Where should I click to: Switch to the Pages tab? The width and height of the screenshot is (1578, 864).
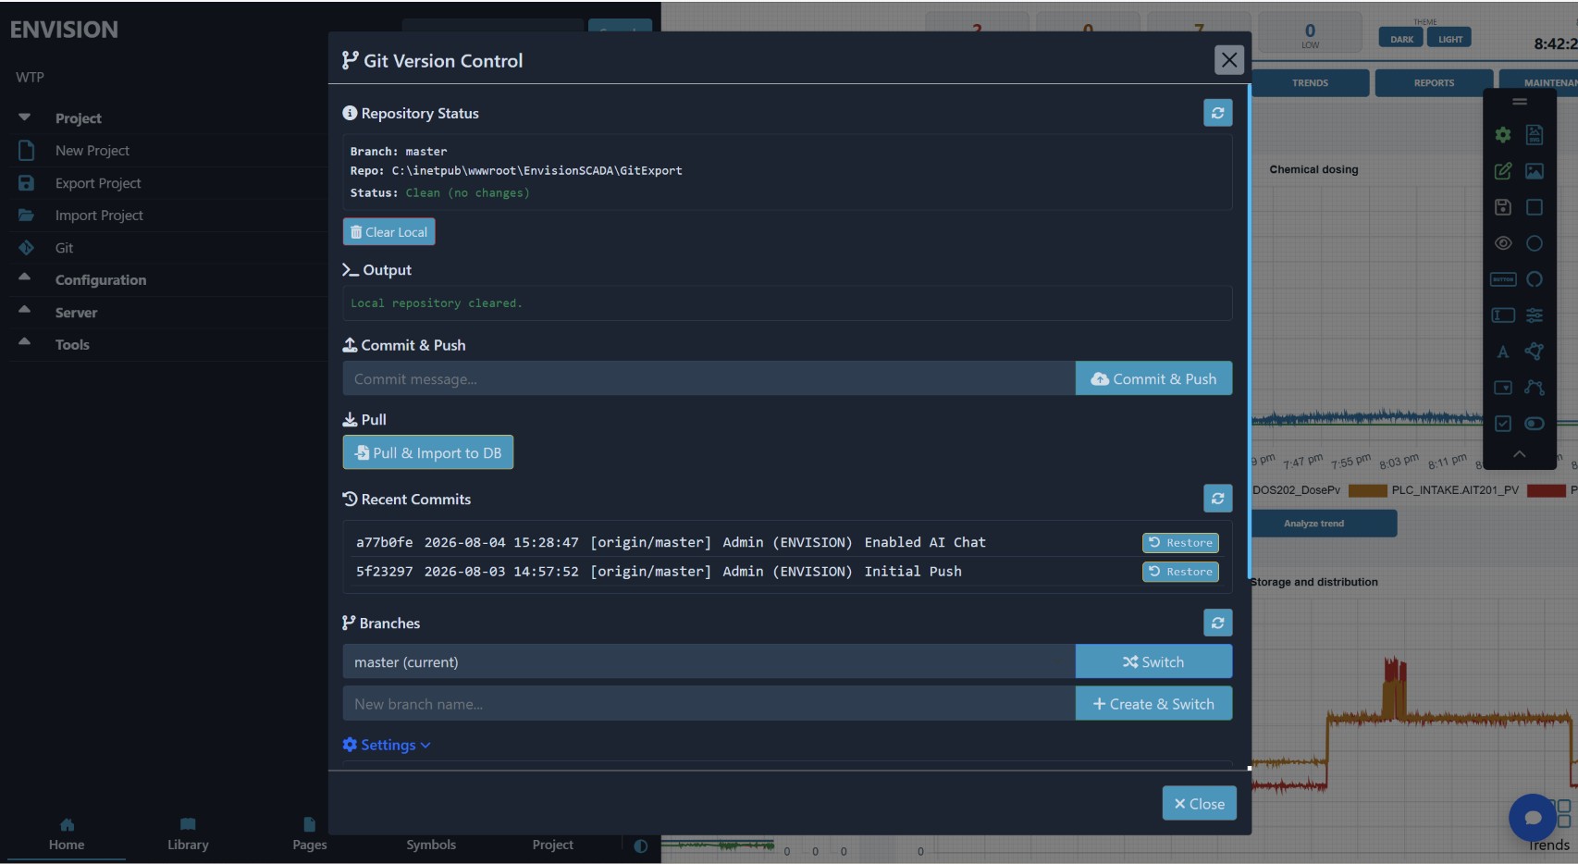[x=310, y=834]
